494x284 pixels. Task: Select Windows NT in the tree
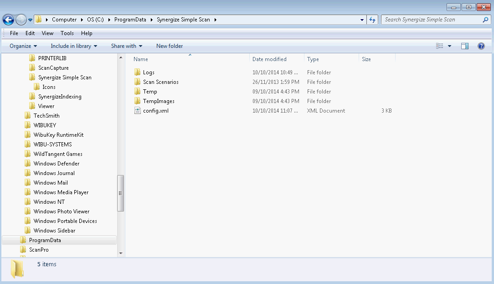pos(49,202)
